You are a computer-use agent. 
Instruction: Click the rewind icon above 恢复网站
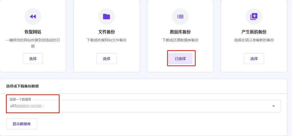coord(33,17)
